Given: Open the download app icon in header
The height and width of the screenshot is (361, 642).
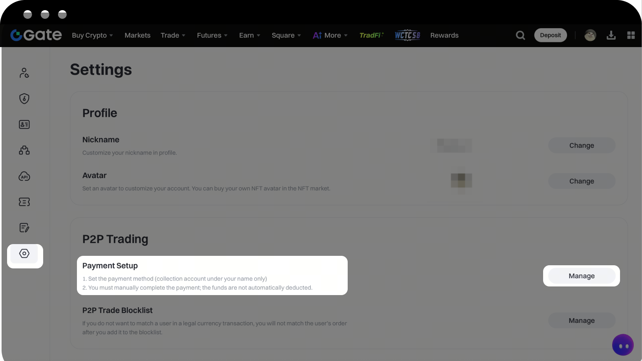Looking at the screenshot, I should (x=611, y=35).
